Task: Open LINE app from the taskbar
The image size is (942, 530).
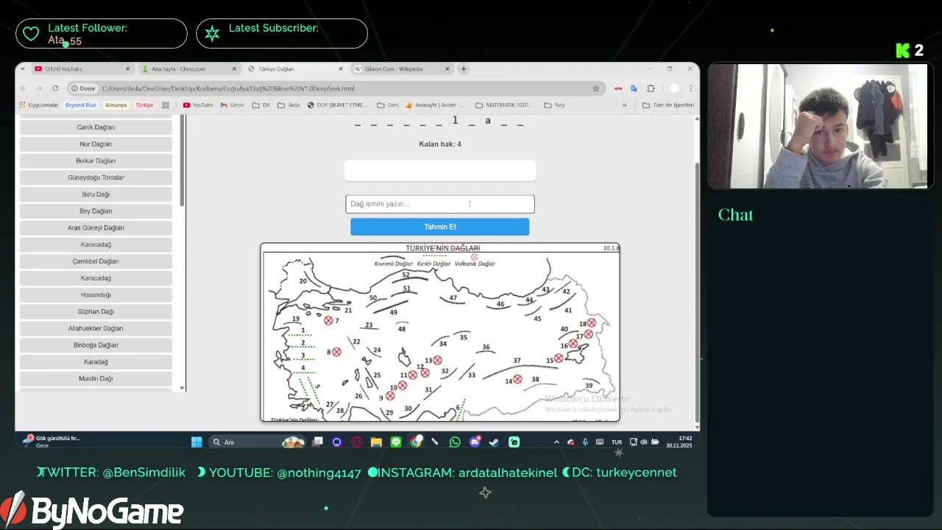Action: point(396,442)
